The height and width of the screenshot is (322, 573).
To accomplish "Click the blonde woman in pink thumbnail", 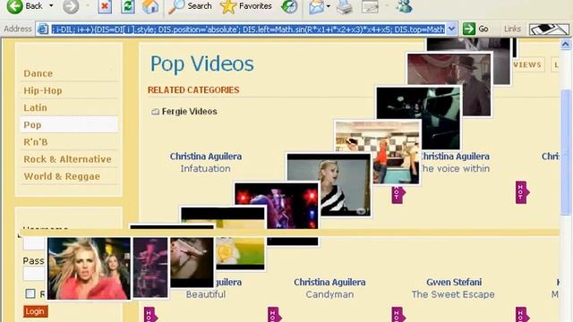I will pos(89,268).
